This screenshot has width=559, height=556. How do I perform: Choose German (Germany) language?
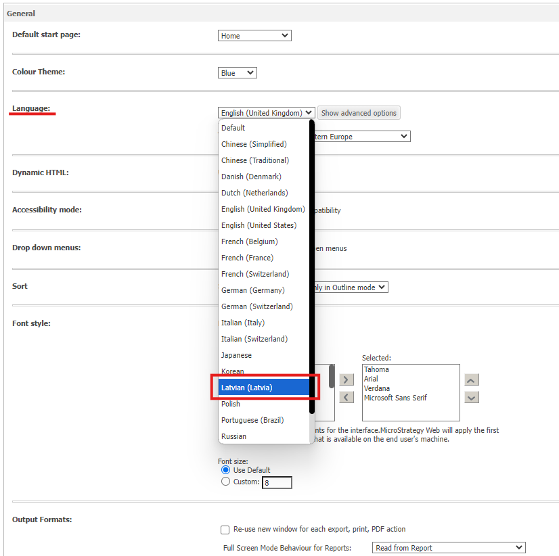pyautogui.click(x=264, y=290)
